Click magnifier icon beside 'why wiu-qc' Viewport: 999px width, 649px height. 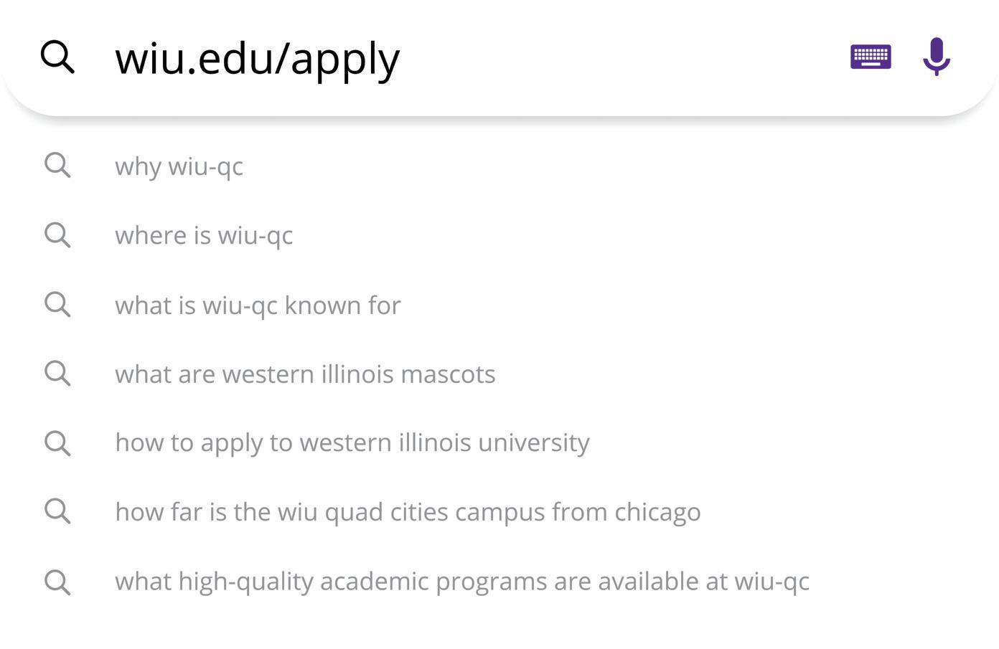pos(57,166)
